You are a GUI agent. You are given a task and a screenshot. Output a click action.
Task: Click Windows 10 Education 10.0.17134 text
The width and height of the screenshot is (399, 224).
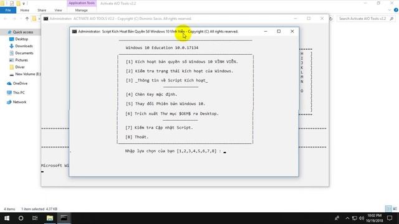(x=162, y=48)
